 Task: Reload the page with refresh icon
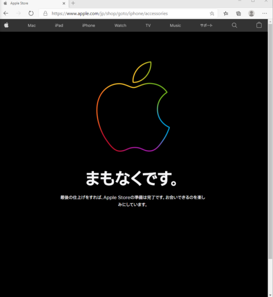[x=31, y=13]
